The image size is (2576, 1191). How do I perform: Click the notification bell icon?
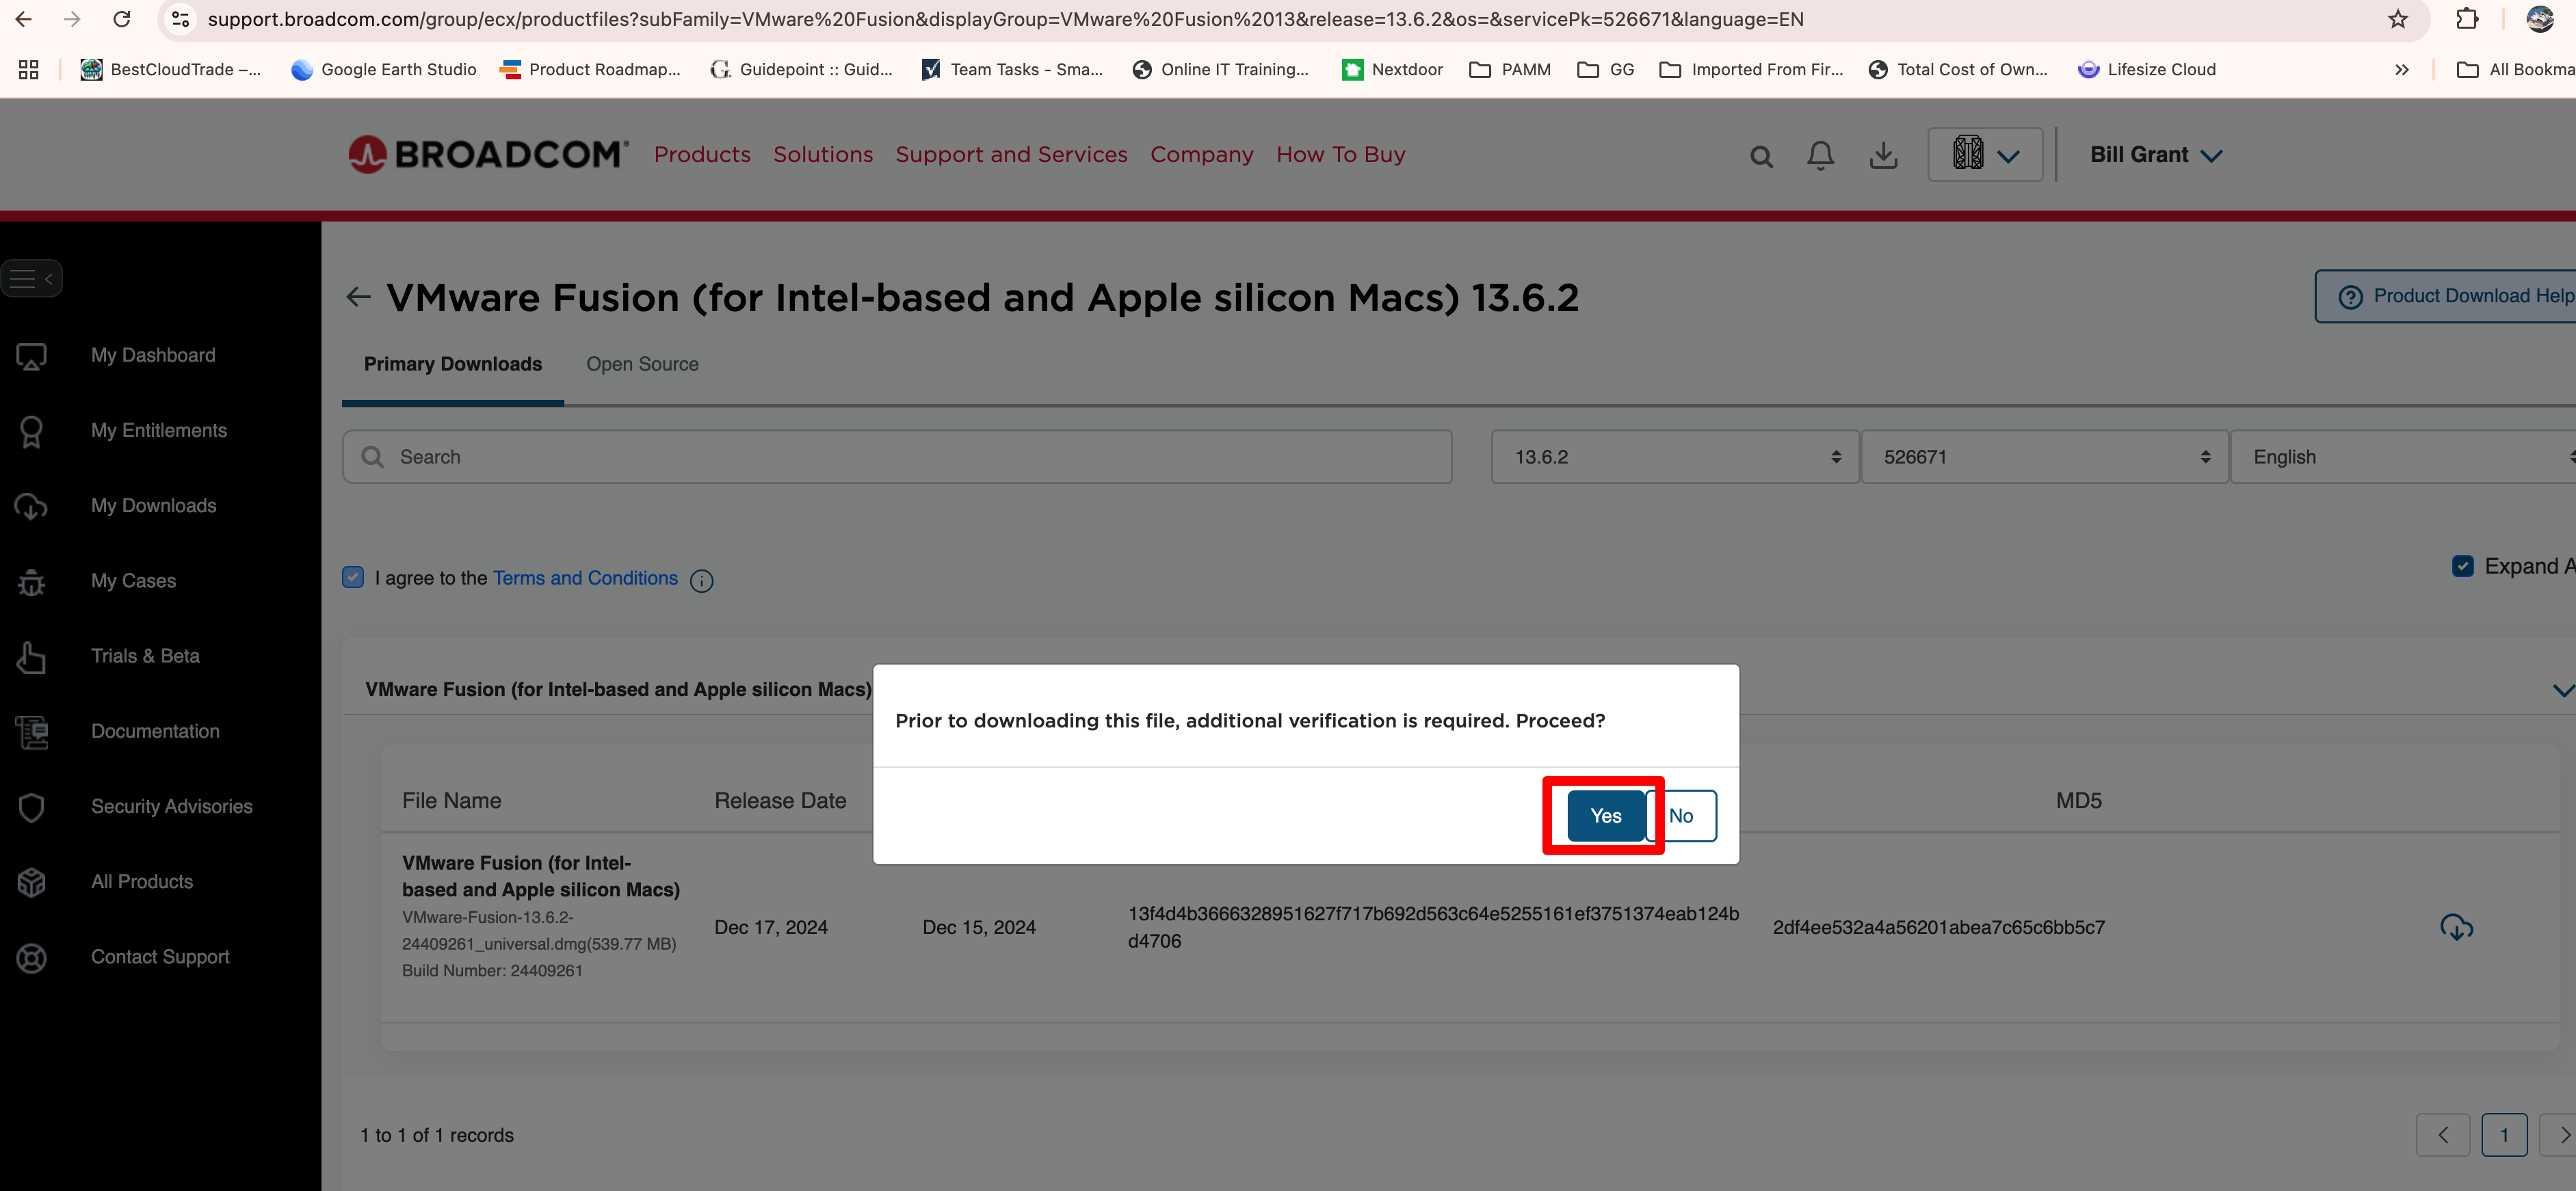click(x=1820, y=155)
